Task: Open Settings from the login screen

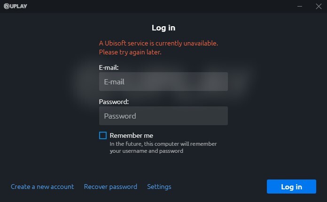Action: click(x=159, y=187)
